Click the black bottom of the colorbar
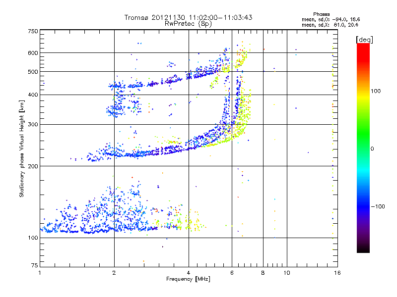 pos(363,249)
